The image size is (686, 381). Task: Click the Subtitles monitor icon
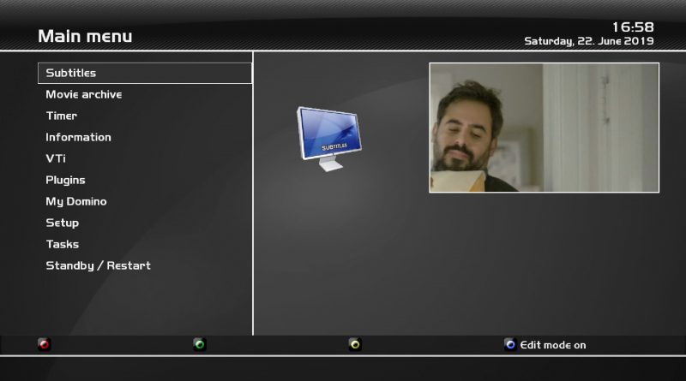pos(329,139)
